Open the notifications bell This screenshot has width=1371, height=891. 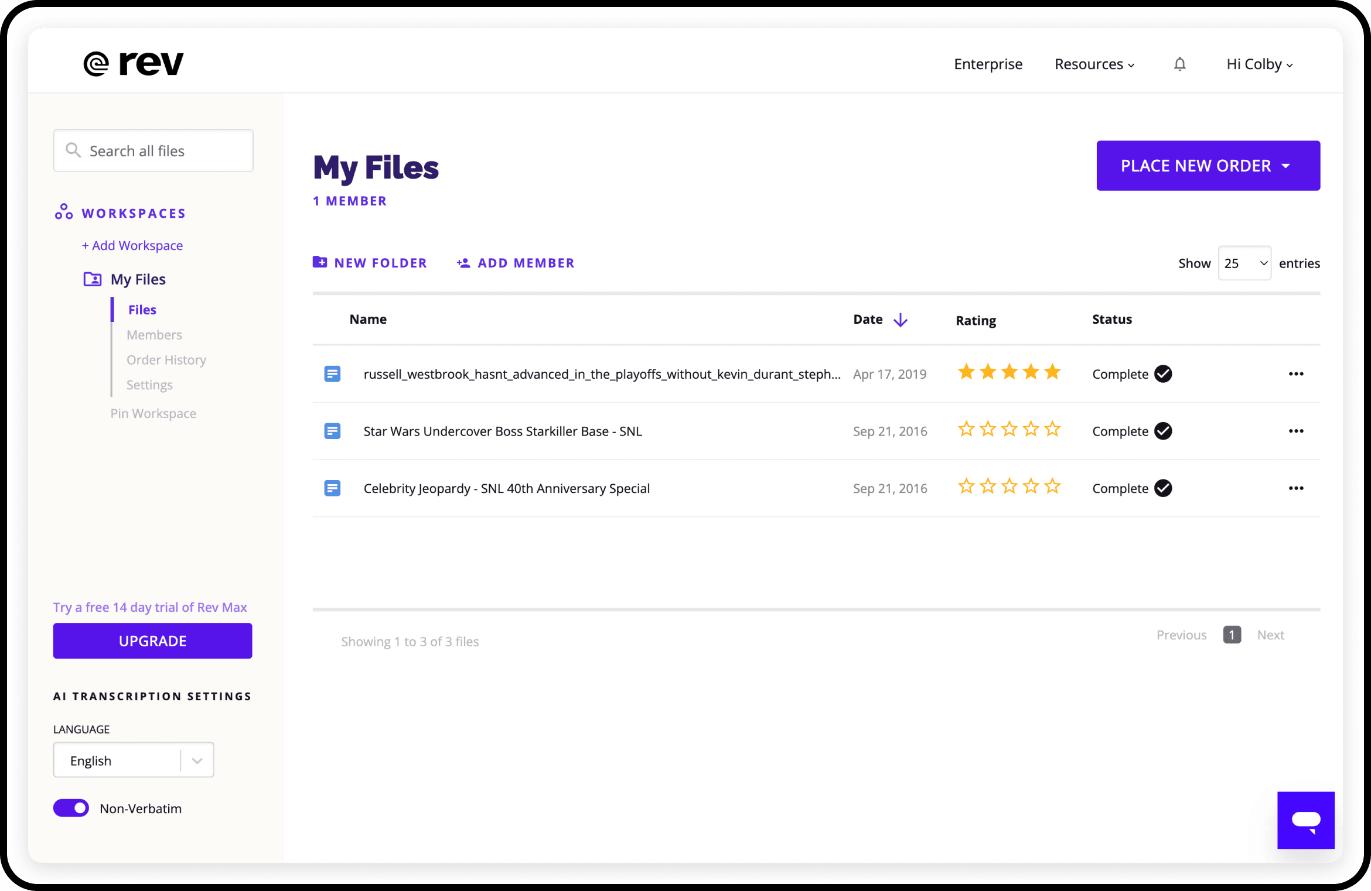coord(1179,64)
